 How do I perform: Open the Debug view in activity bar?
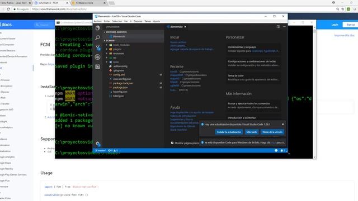98,57
